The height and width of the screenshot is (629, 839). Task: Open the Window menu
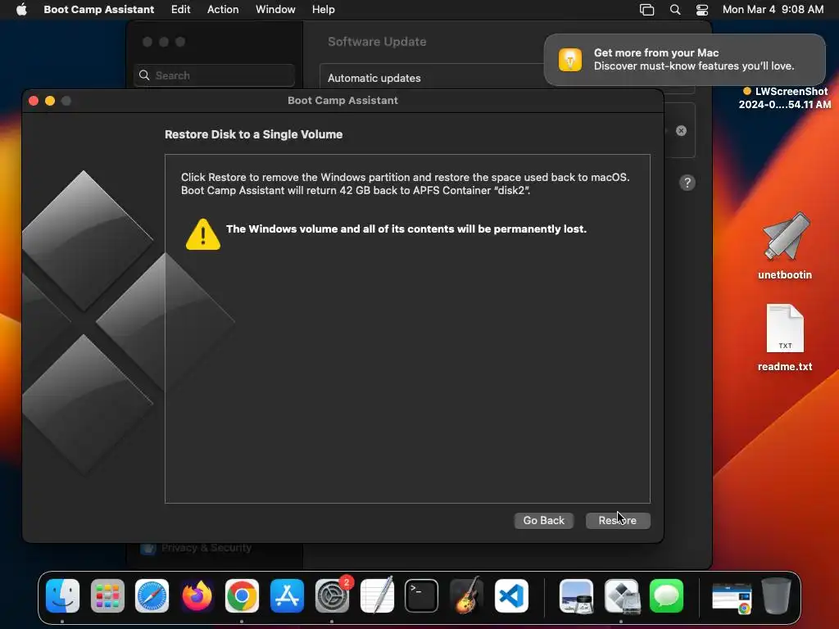[x=275, y=10]
